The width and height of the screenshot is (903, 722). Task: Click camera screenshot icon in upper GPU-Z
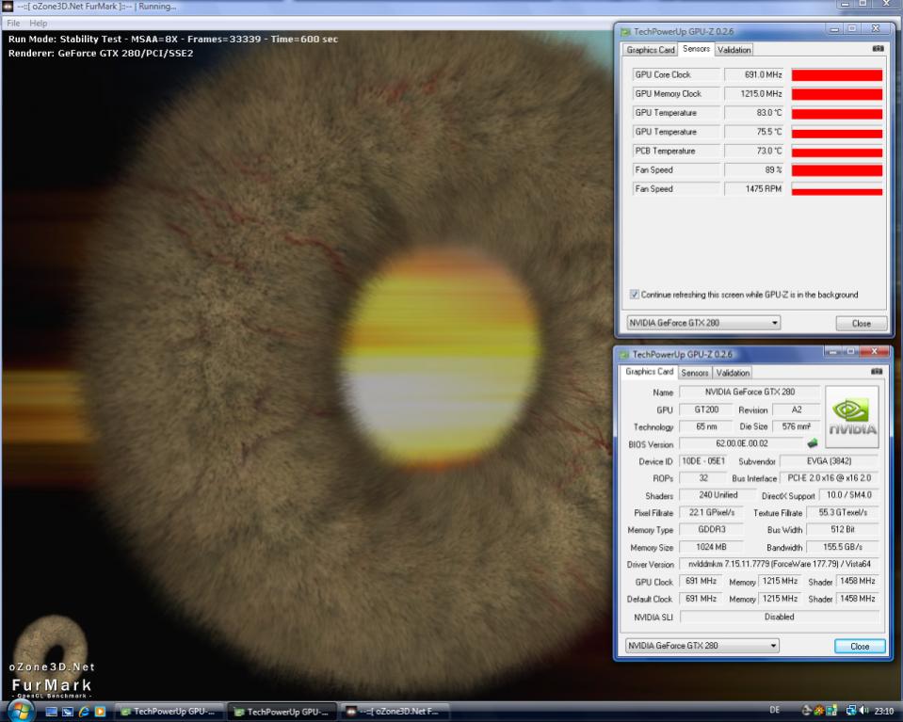[x=878, y=49]
